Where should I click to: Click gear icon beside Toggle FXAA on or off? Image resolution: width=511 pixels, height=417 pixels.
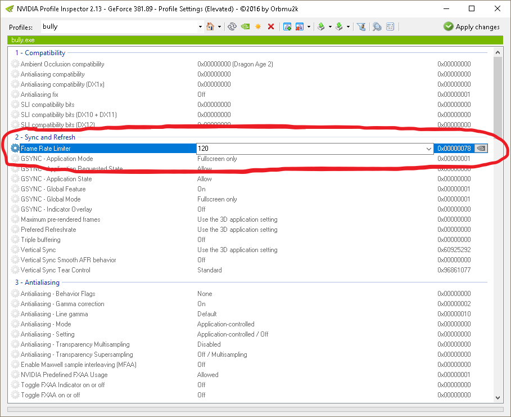(x=15, y=395)
